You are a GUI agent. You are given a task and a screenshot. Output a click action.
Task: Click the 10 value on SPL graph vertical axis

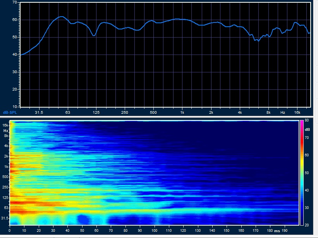click(x=15, y=107)
